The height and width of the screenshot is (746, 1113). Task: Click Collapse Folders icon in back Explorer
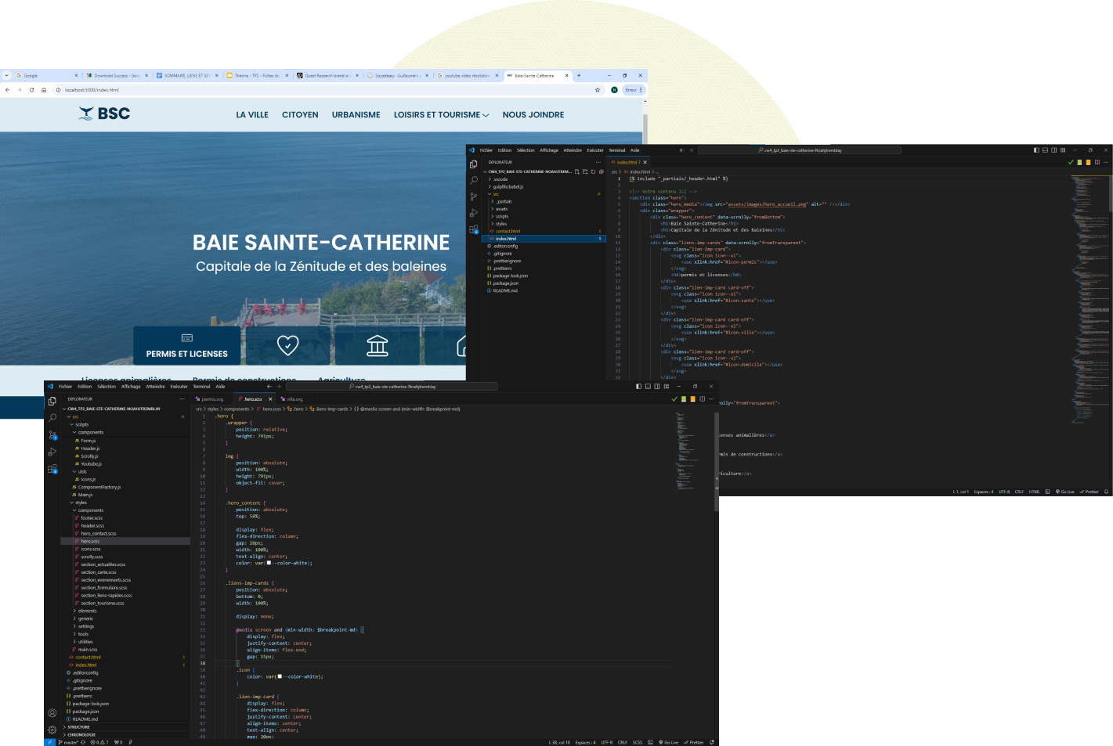[601, 171]
